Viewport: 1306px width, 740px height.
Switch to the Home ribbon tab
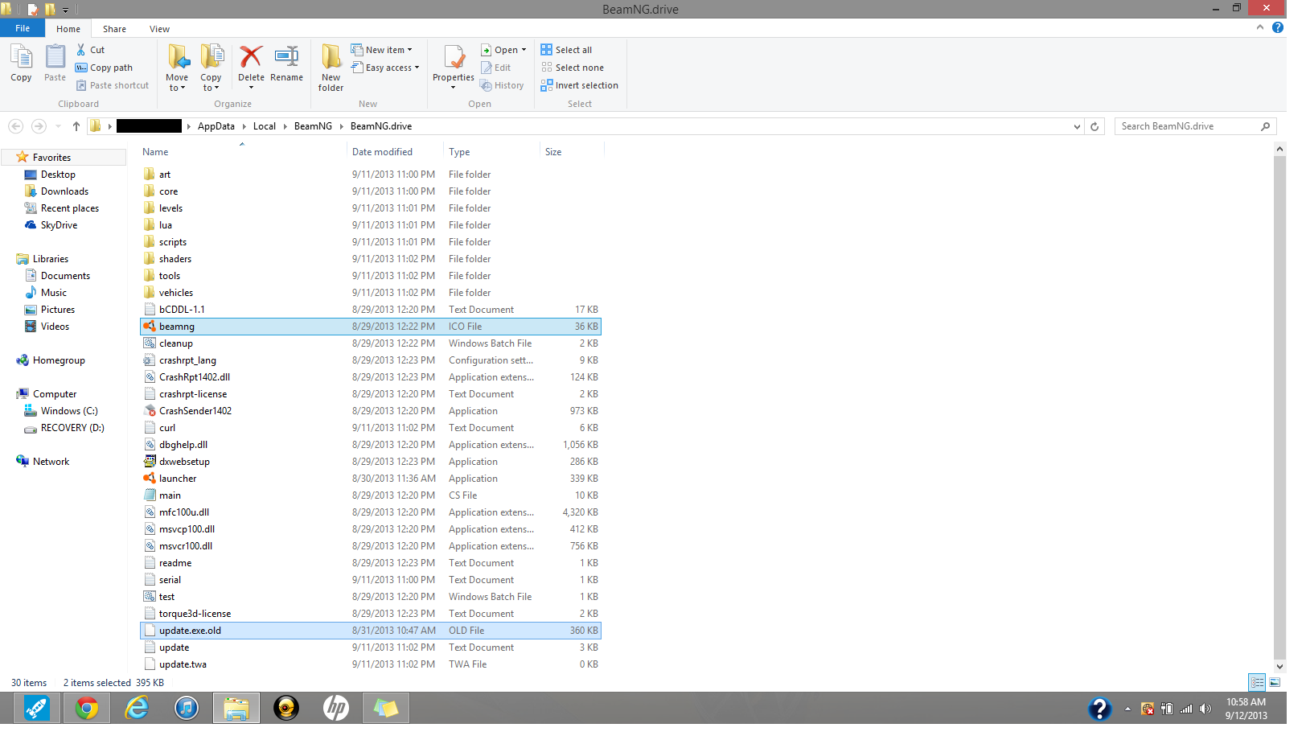pos(69,30)
